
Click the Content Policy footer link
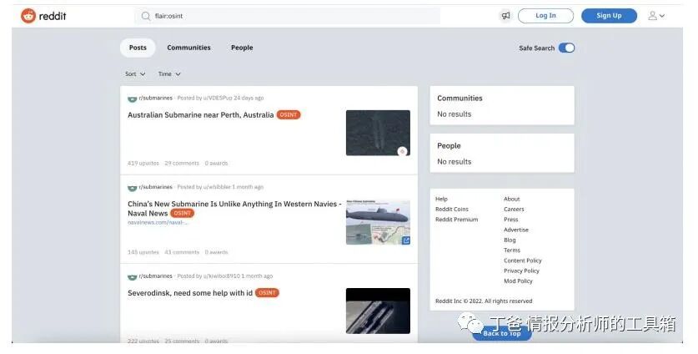pos(523,260)
